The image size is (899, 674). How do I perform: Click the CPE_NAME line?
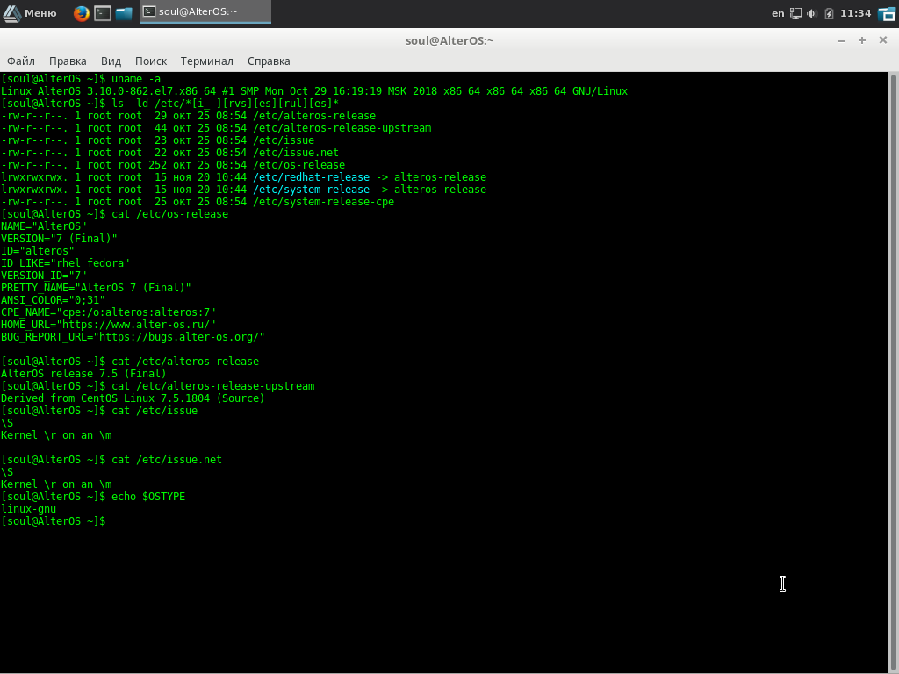pos(108,312)
